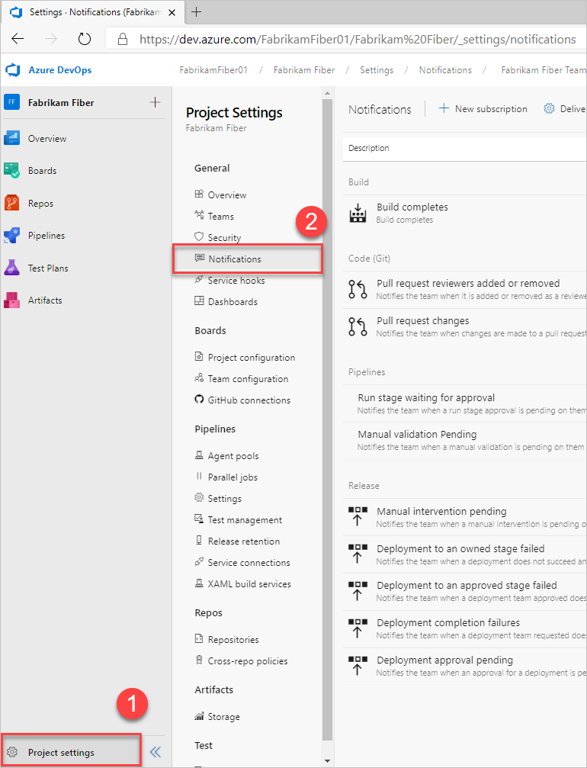Collapse the left navigation with double chevron

[x=156, y=752]
